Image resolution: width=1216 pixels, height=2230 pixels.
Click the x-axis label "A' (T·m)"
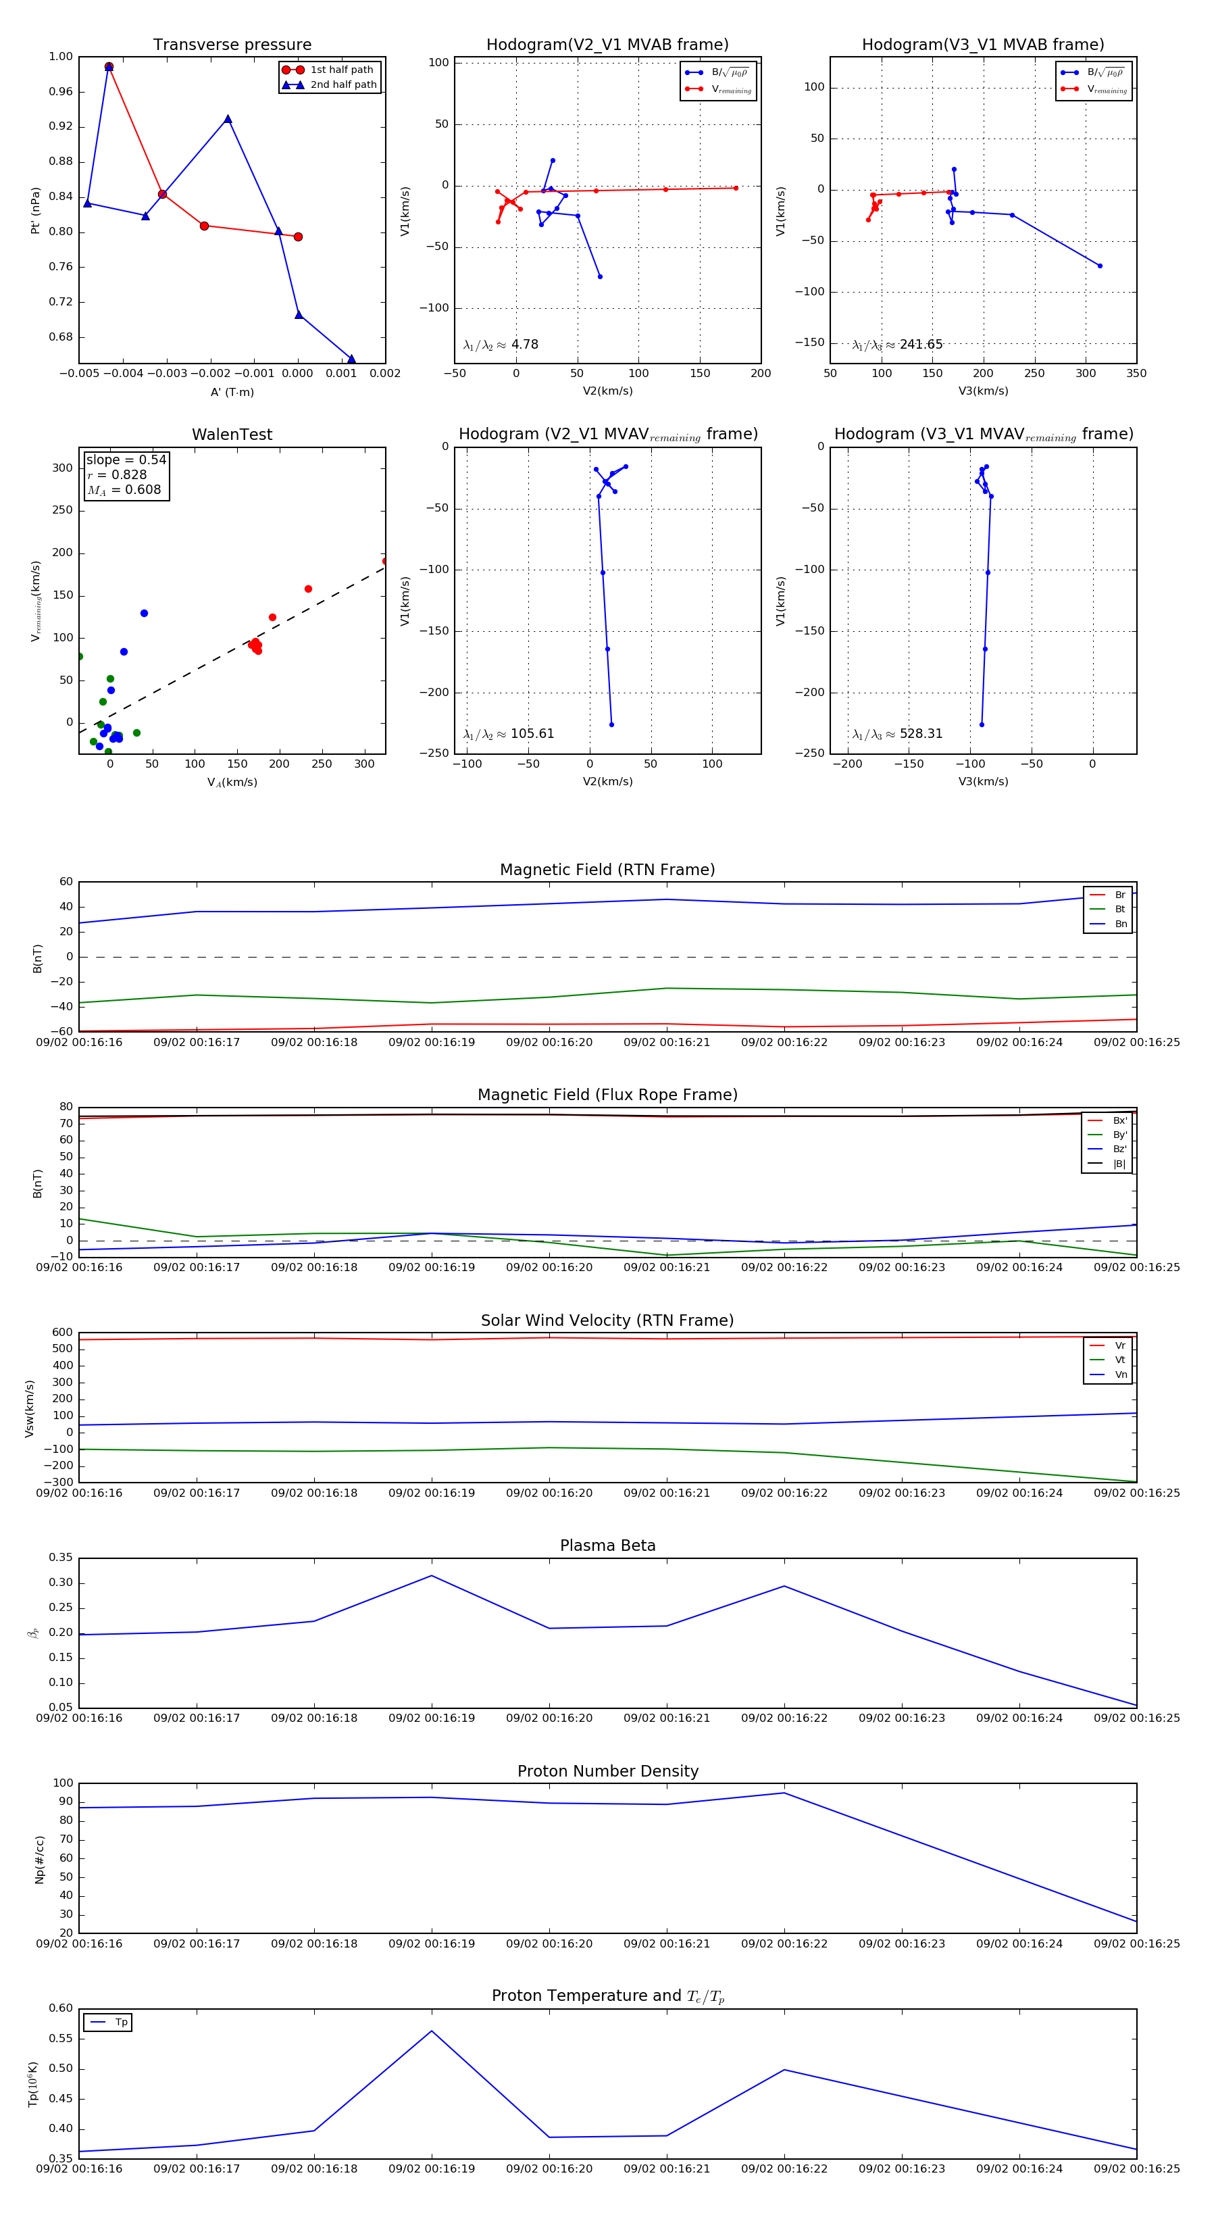(232, 392)
